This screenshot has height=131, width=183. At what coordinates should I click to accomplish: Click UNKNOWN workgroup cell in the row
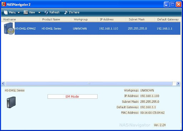click(80, 29)
